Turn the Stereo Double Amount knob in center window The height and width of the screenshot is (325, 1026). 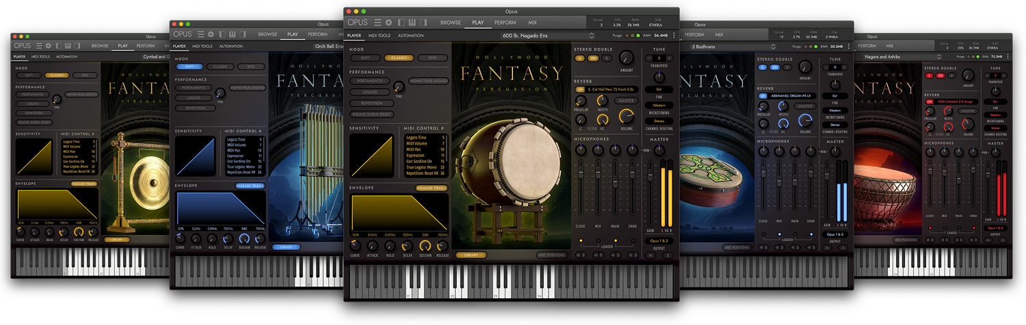(x=627, y=57)
